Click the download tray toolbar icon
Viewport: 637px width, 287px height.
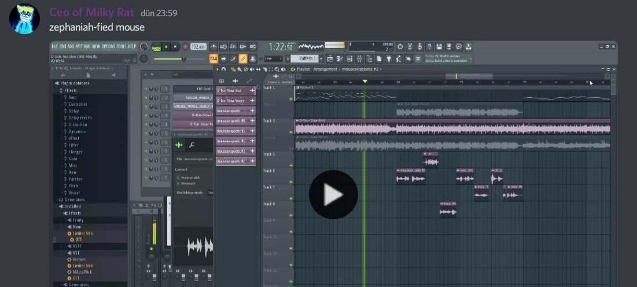pyautogui.click(x=469, y=47)
